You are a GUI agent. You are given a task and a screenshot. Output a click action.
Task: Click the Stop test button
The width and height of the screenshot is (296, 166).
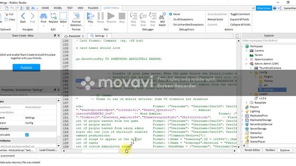[122, 16]
